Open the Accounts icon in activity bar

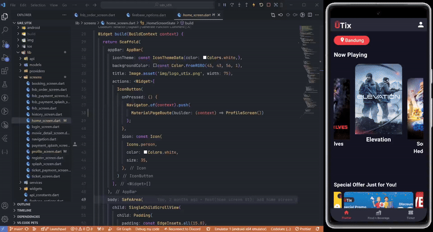point(5,206)
